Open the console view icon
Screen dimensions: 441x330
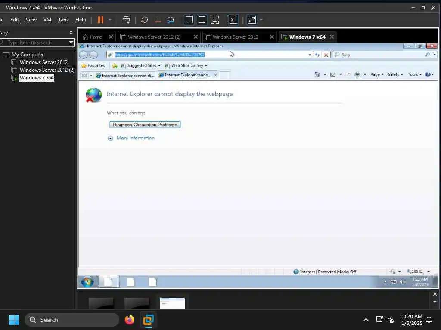233,20
